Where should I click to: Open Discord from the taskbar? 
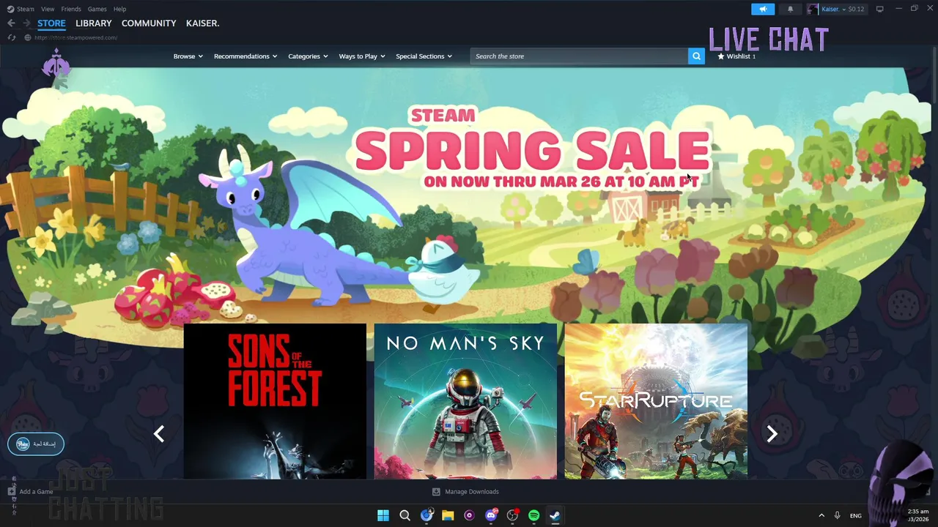pyautogui.click(x=491, y=515)
